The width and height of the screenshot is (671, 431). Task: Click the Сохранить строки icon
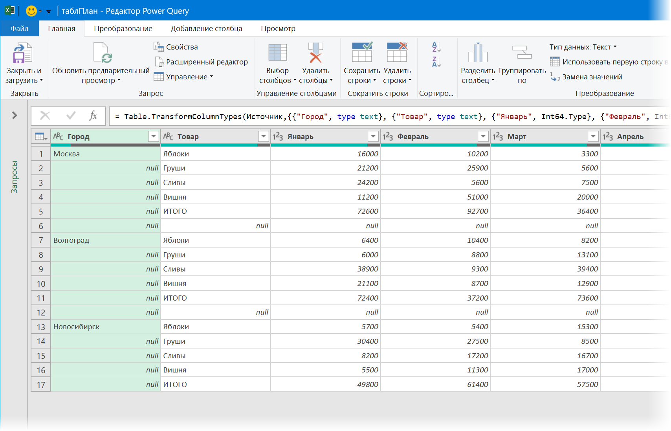362,52
